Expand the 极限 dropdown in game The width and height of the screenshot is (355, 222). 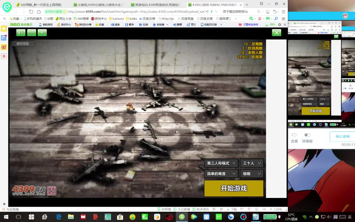(252, 174)
